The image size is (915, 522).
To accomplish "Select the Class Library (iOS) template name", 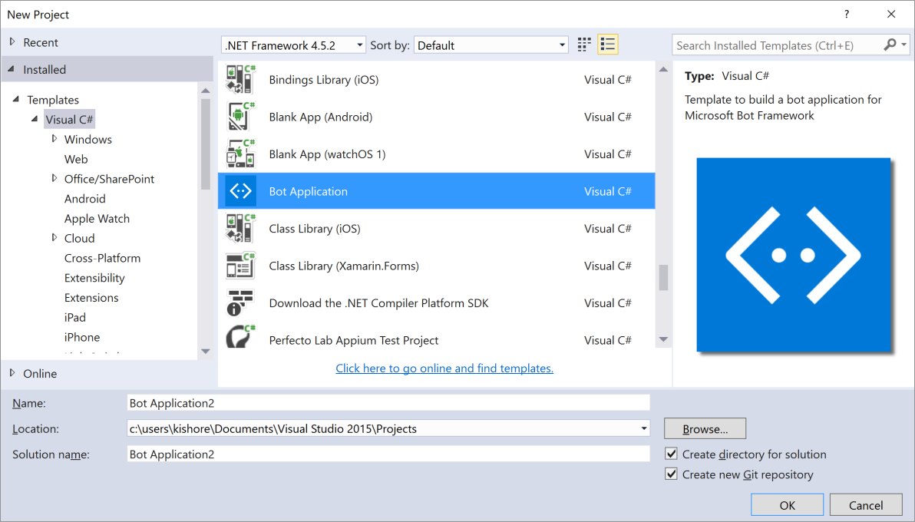I will tap(315, 228).
